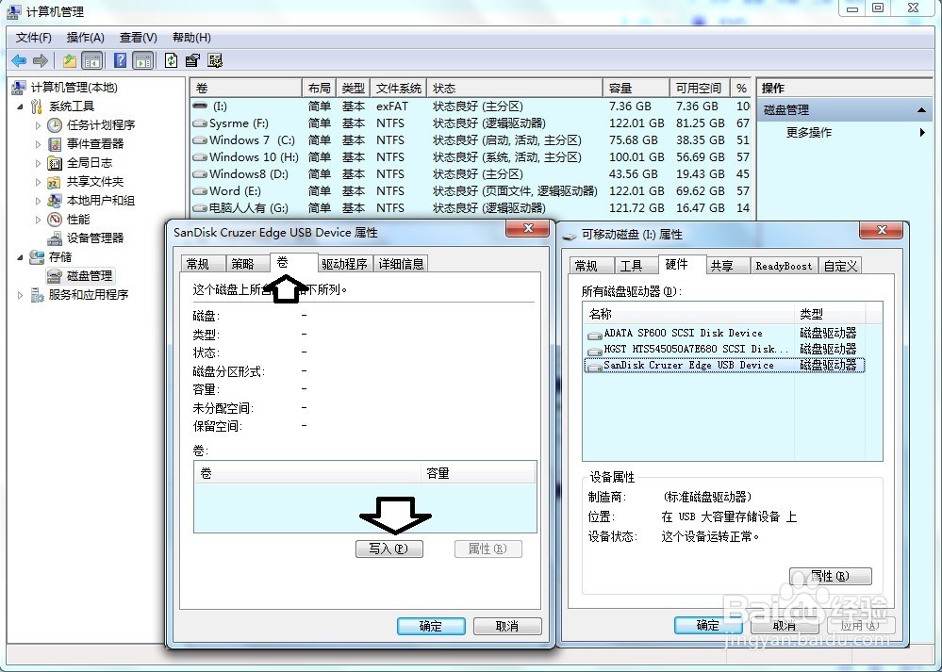
Task: Toggle the action pane toolbar icon
Action: coord(143,60)
